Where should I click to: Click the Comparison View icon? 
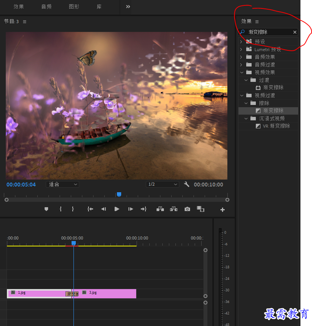[x=200, y=209]
